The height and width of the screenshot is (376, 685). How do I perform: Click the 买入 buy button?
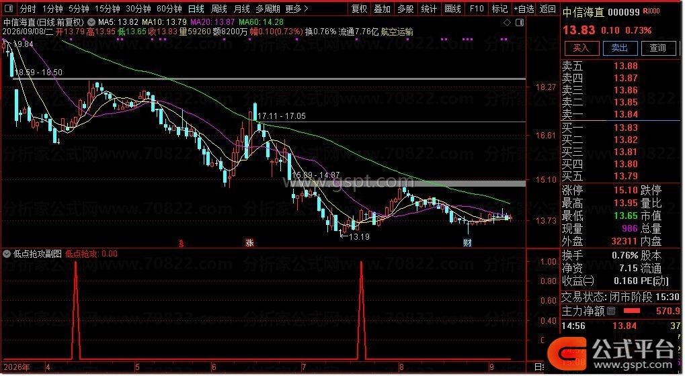[581, 48]
